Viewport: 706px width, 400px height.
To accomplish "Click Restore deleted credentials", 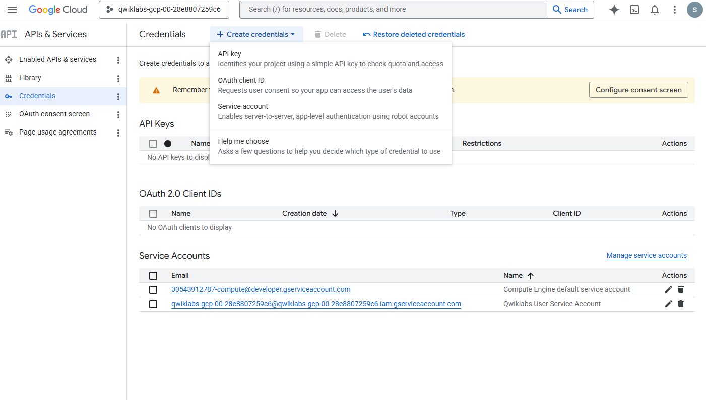I will [x=414, y=34].
